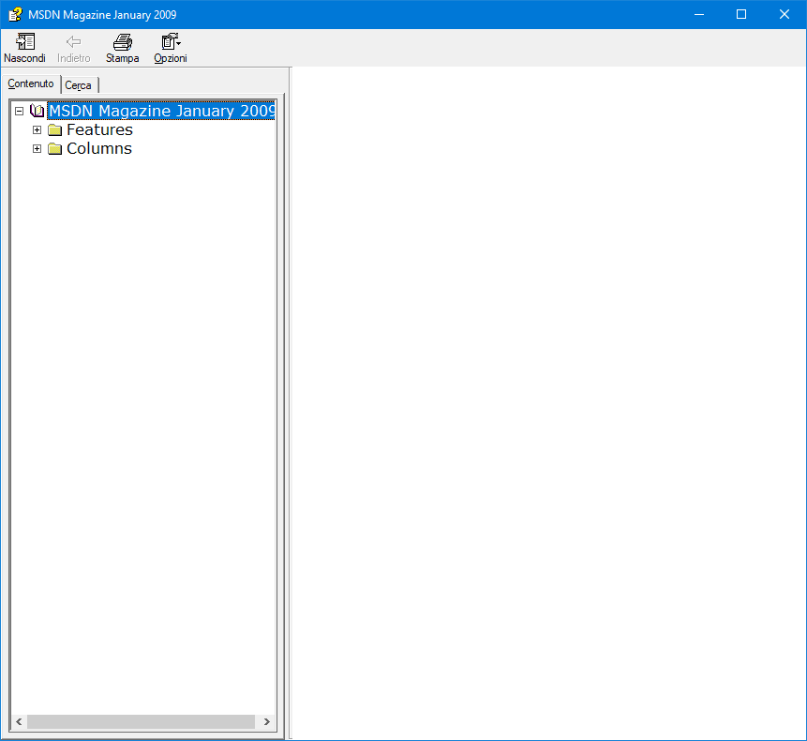Select the MSDN Magazine January 2009 tree item
Screen dimensions: 807x741
(x=161, y=110)
